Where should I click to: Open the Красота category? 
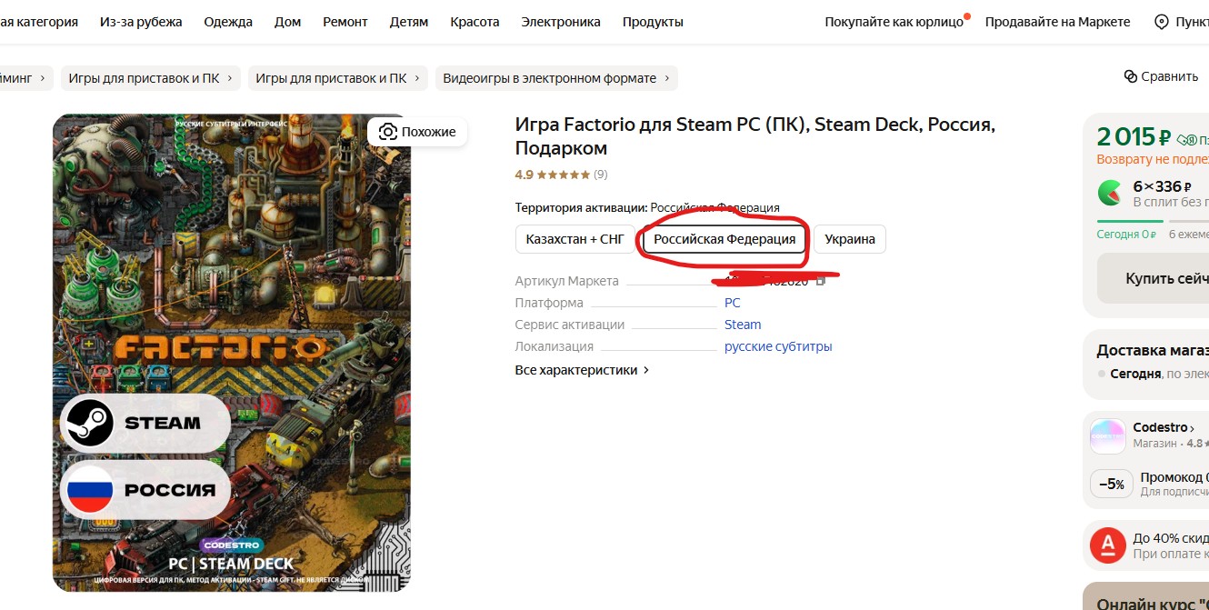475,22
